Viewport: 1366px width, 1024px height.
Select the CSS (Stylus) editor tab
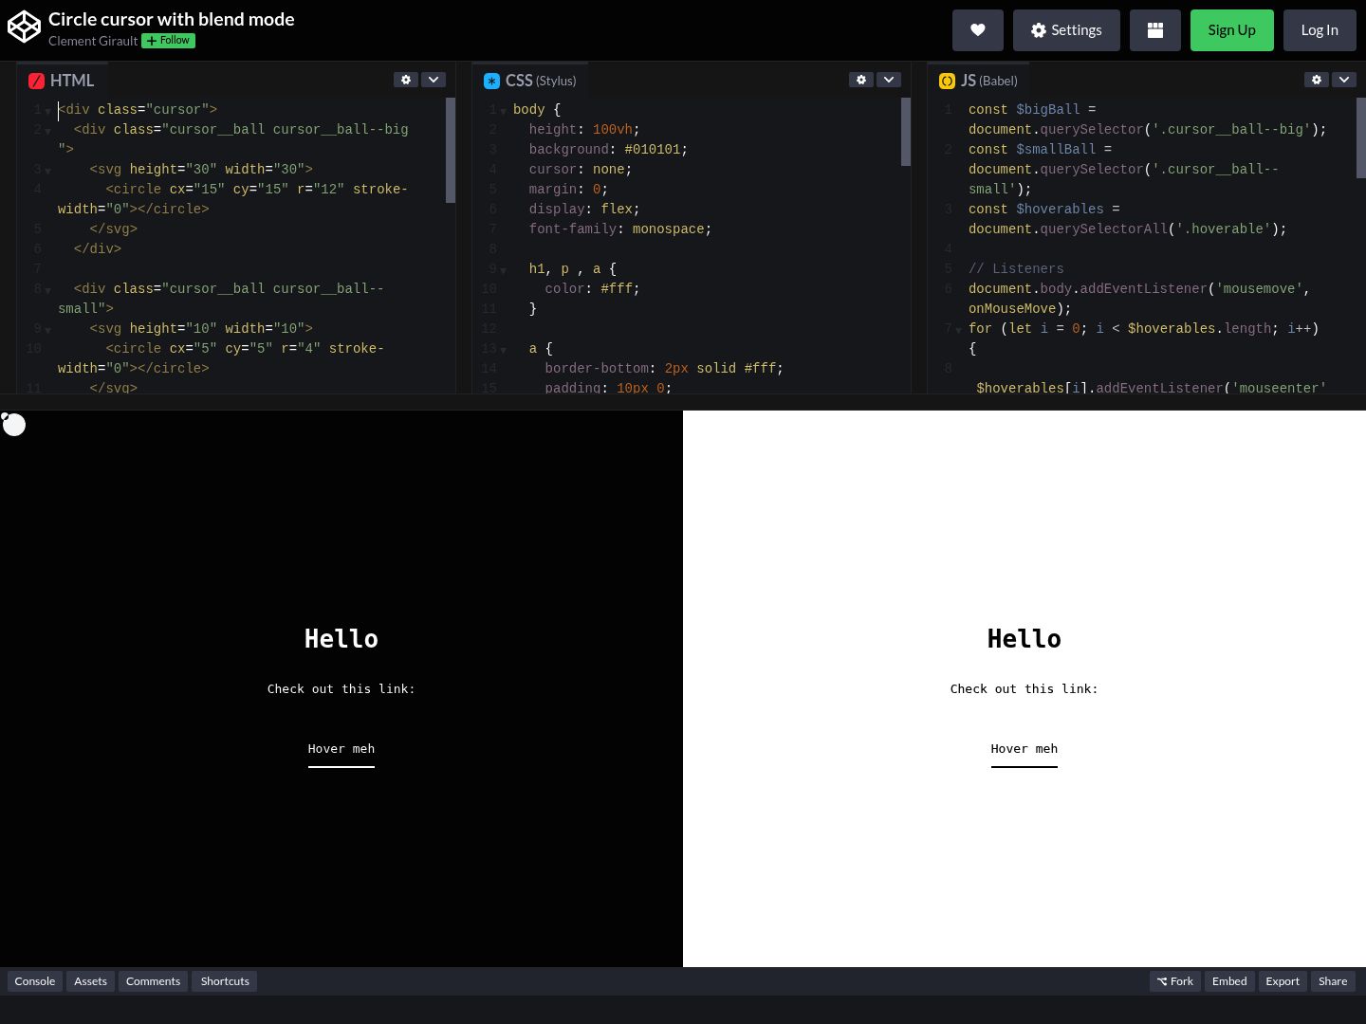(530, 81)
